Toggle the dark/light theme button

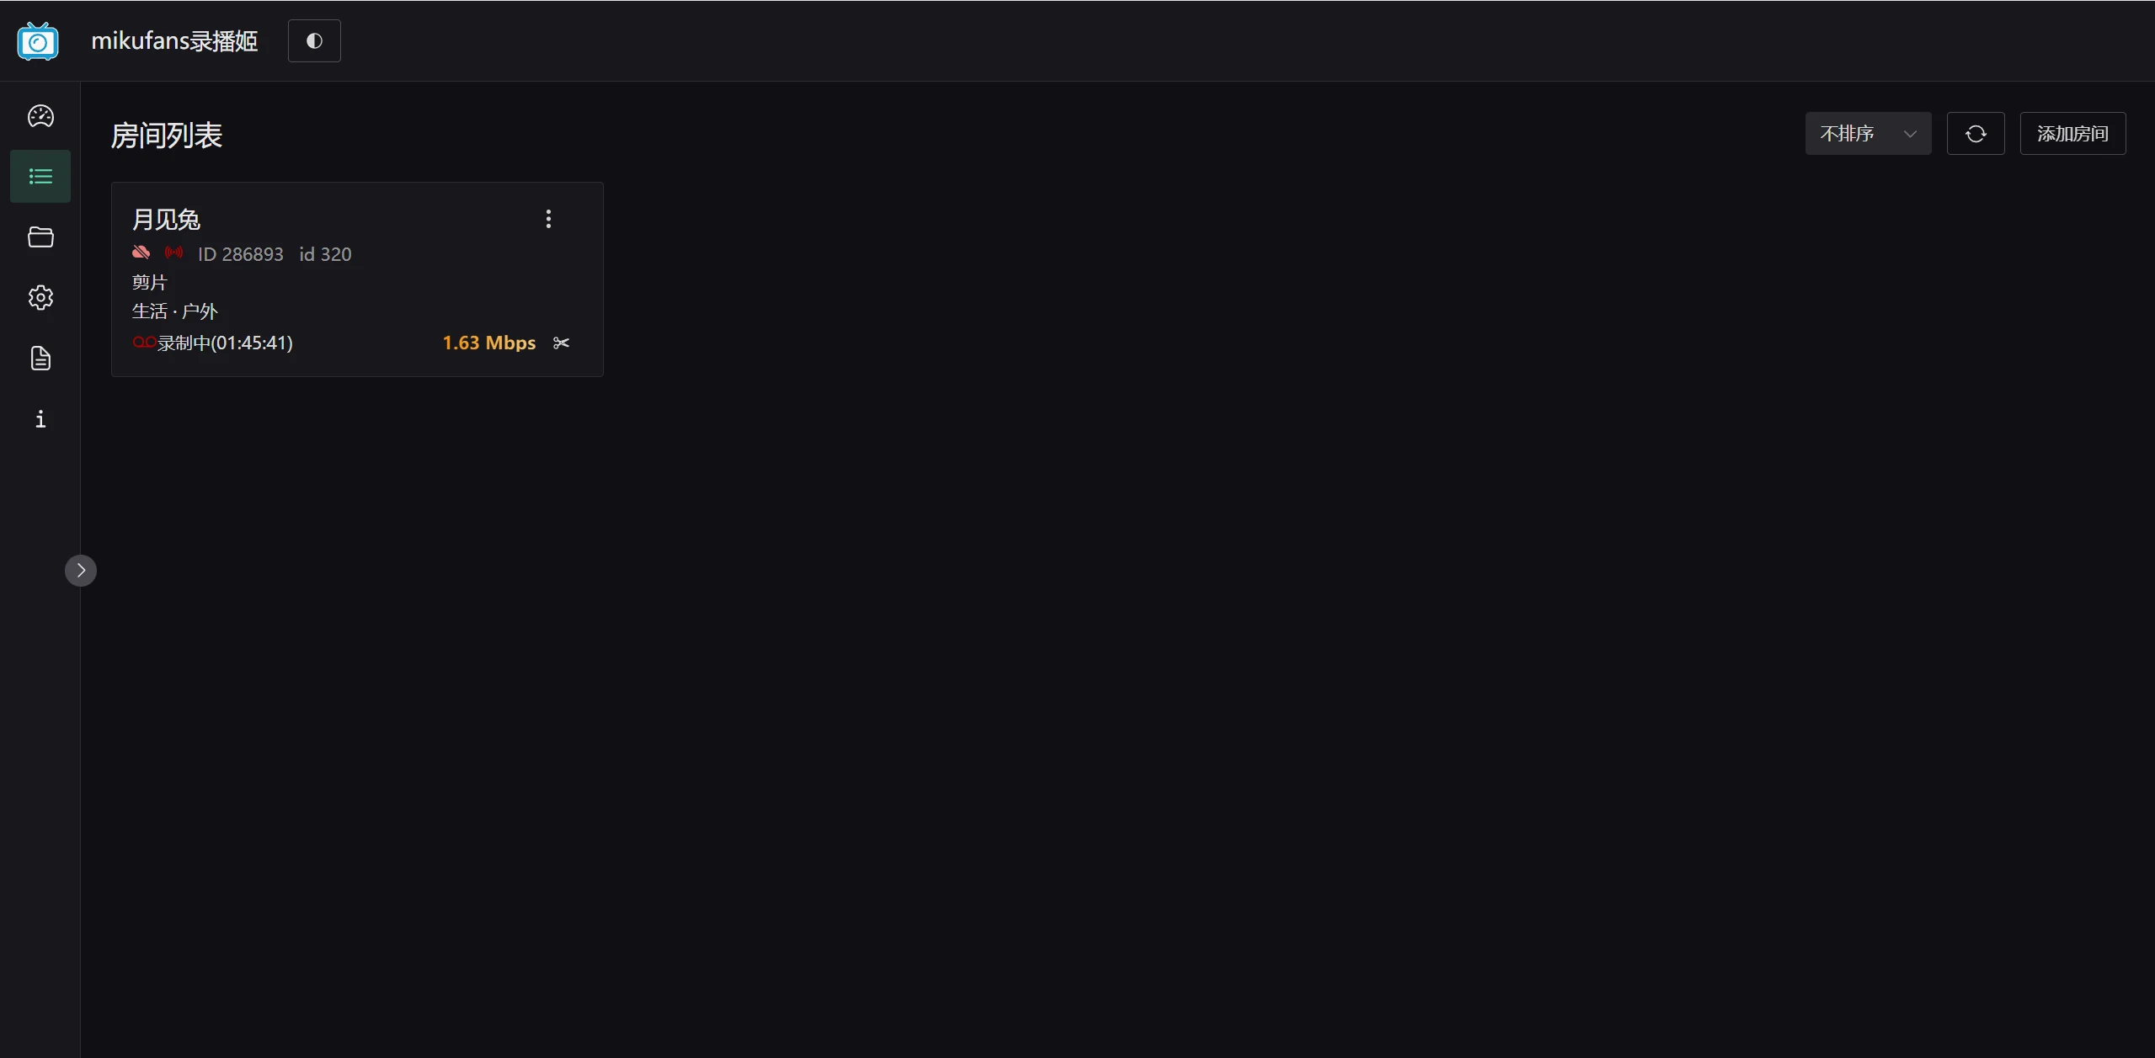tap(314, 41)
